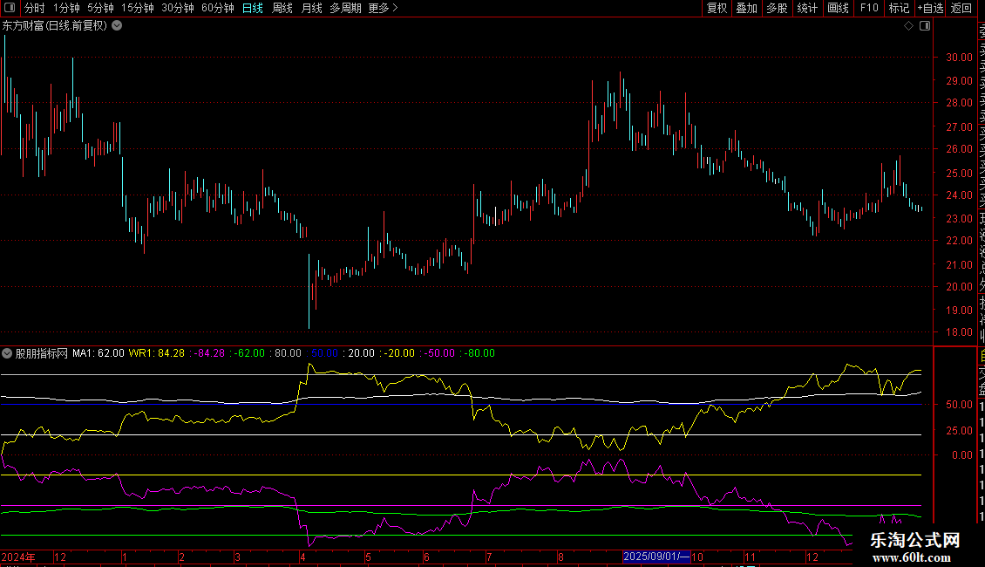
Task: Expand the 更多 periods menu
Action: click(x=383, y=8)
